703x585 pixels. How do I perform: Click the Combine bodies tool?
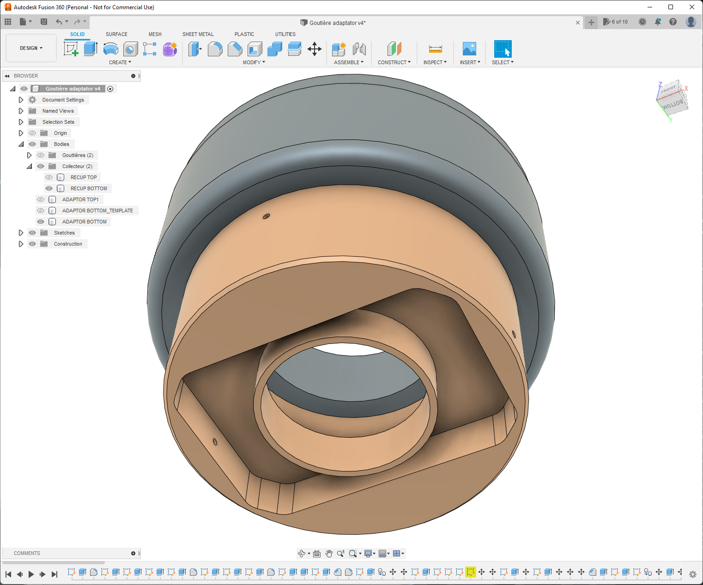click(x=275, y=48)
